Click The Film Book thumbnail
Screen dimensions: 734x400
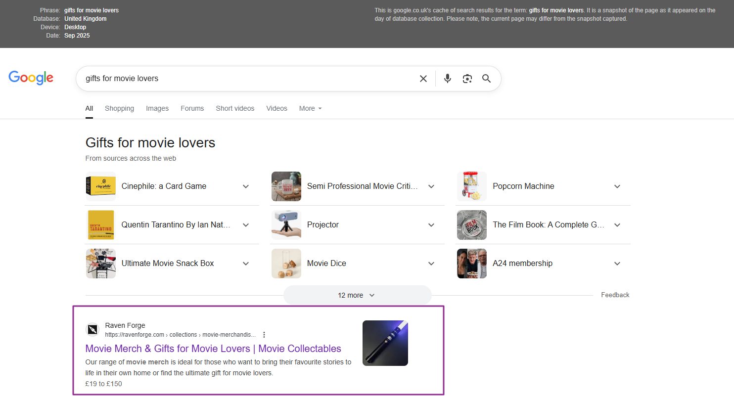472,225
